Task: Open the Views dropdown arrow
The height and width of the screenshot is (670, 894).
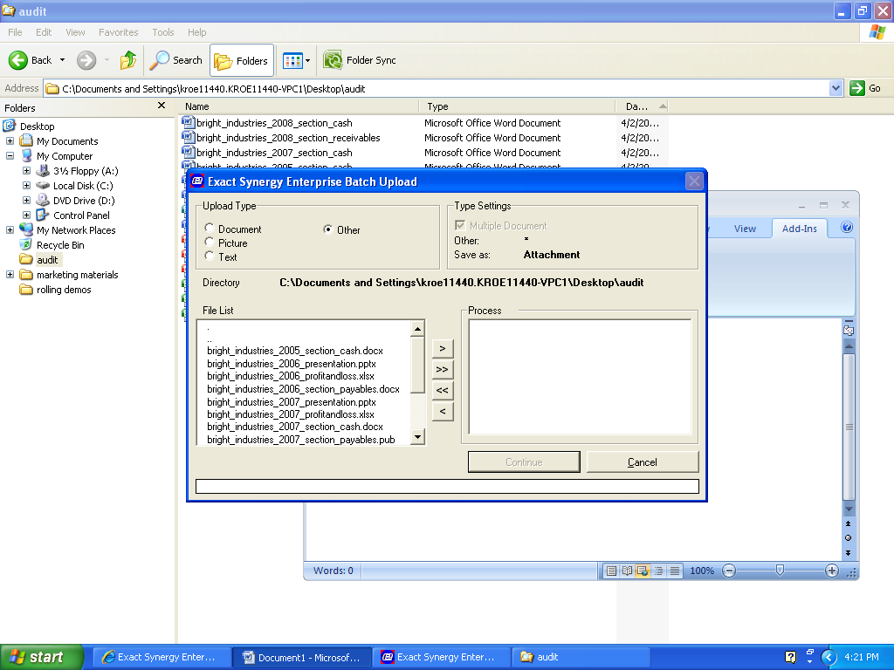Action: pos(308,60)
